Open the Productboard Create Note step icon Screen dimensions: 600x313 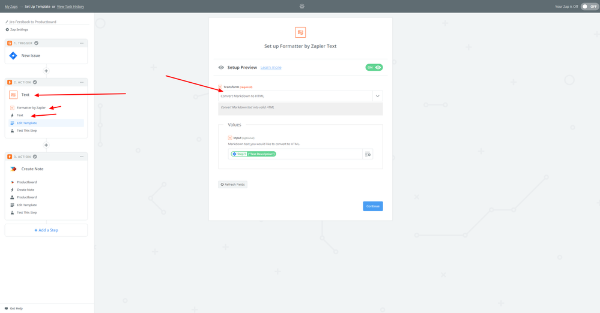tap(13, 169)
